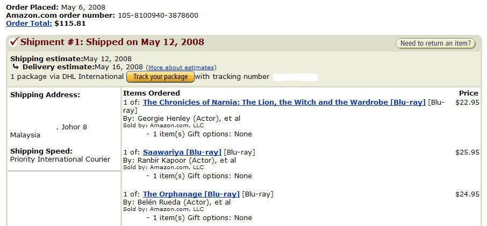Click the Shipment #1 shipped header text
The image size is (487, 226).
[x=112, y=42]
